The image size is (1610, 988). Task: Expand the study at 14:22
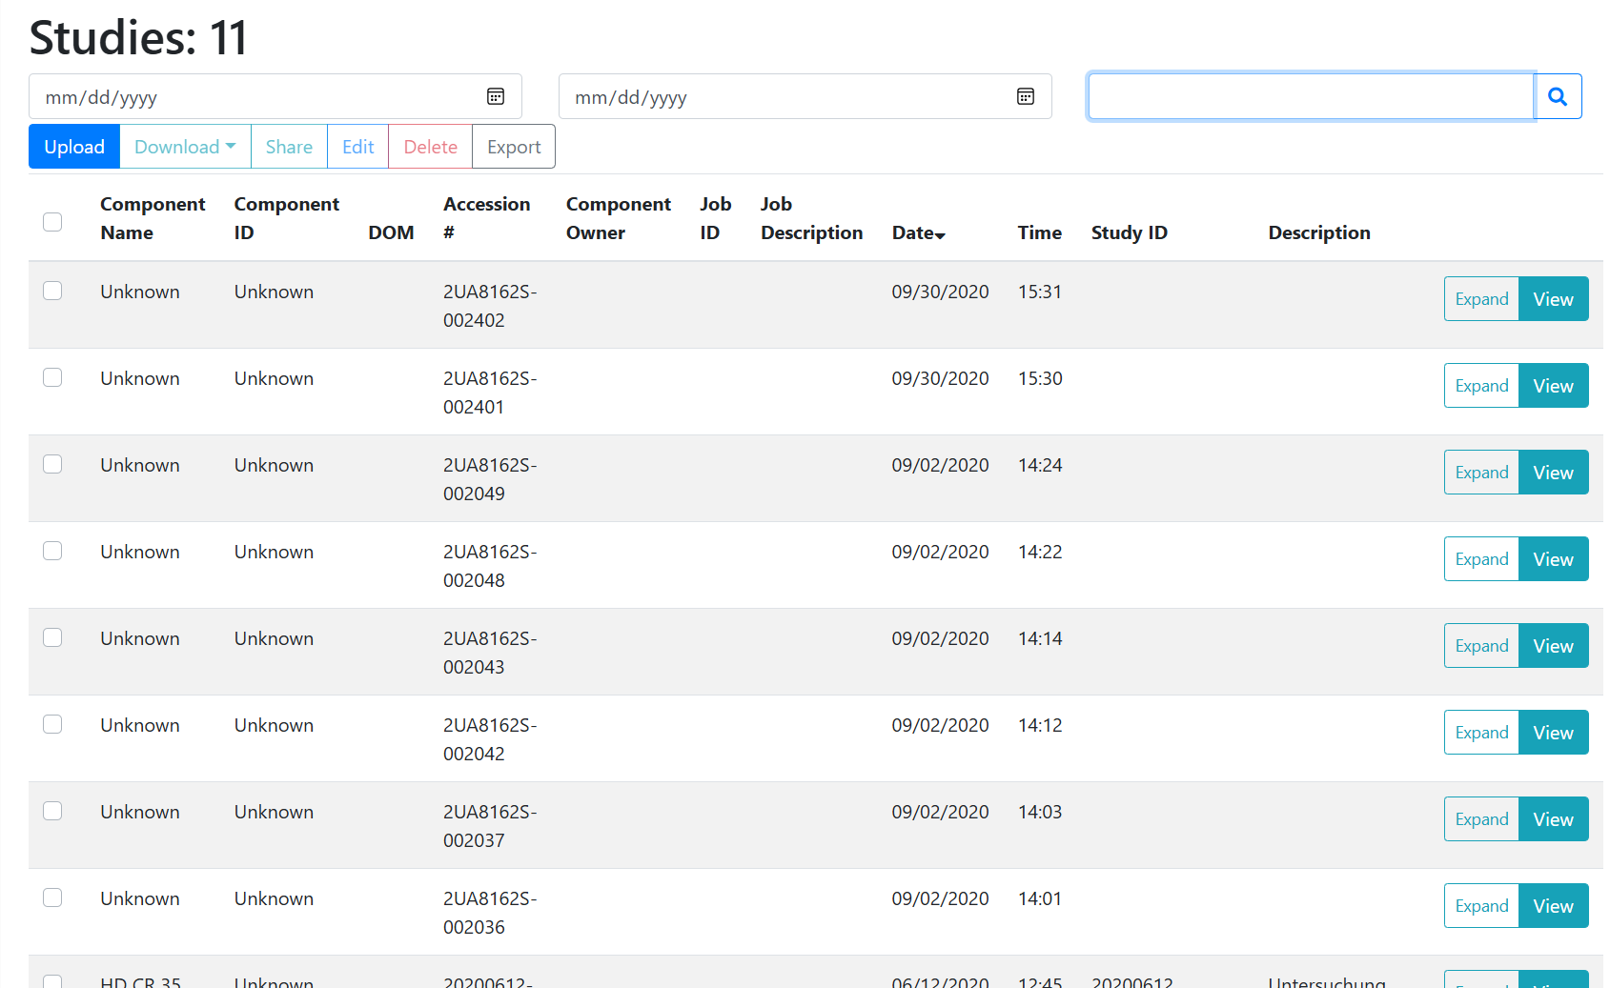1481,559
